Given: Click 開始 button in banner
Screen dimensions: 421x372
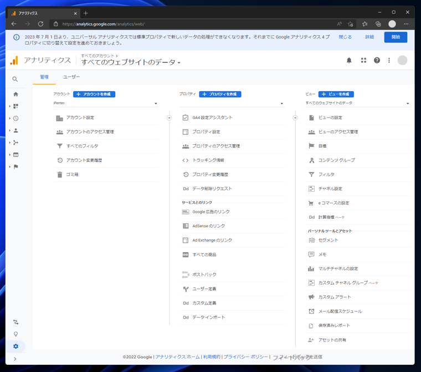Looking at the screenshot, I should pyautogui.click(x=396, y=37).
